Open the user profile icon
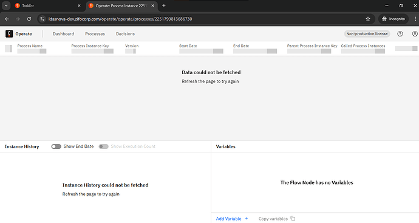 [x=415, y=33]
